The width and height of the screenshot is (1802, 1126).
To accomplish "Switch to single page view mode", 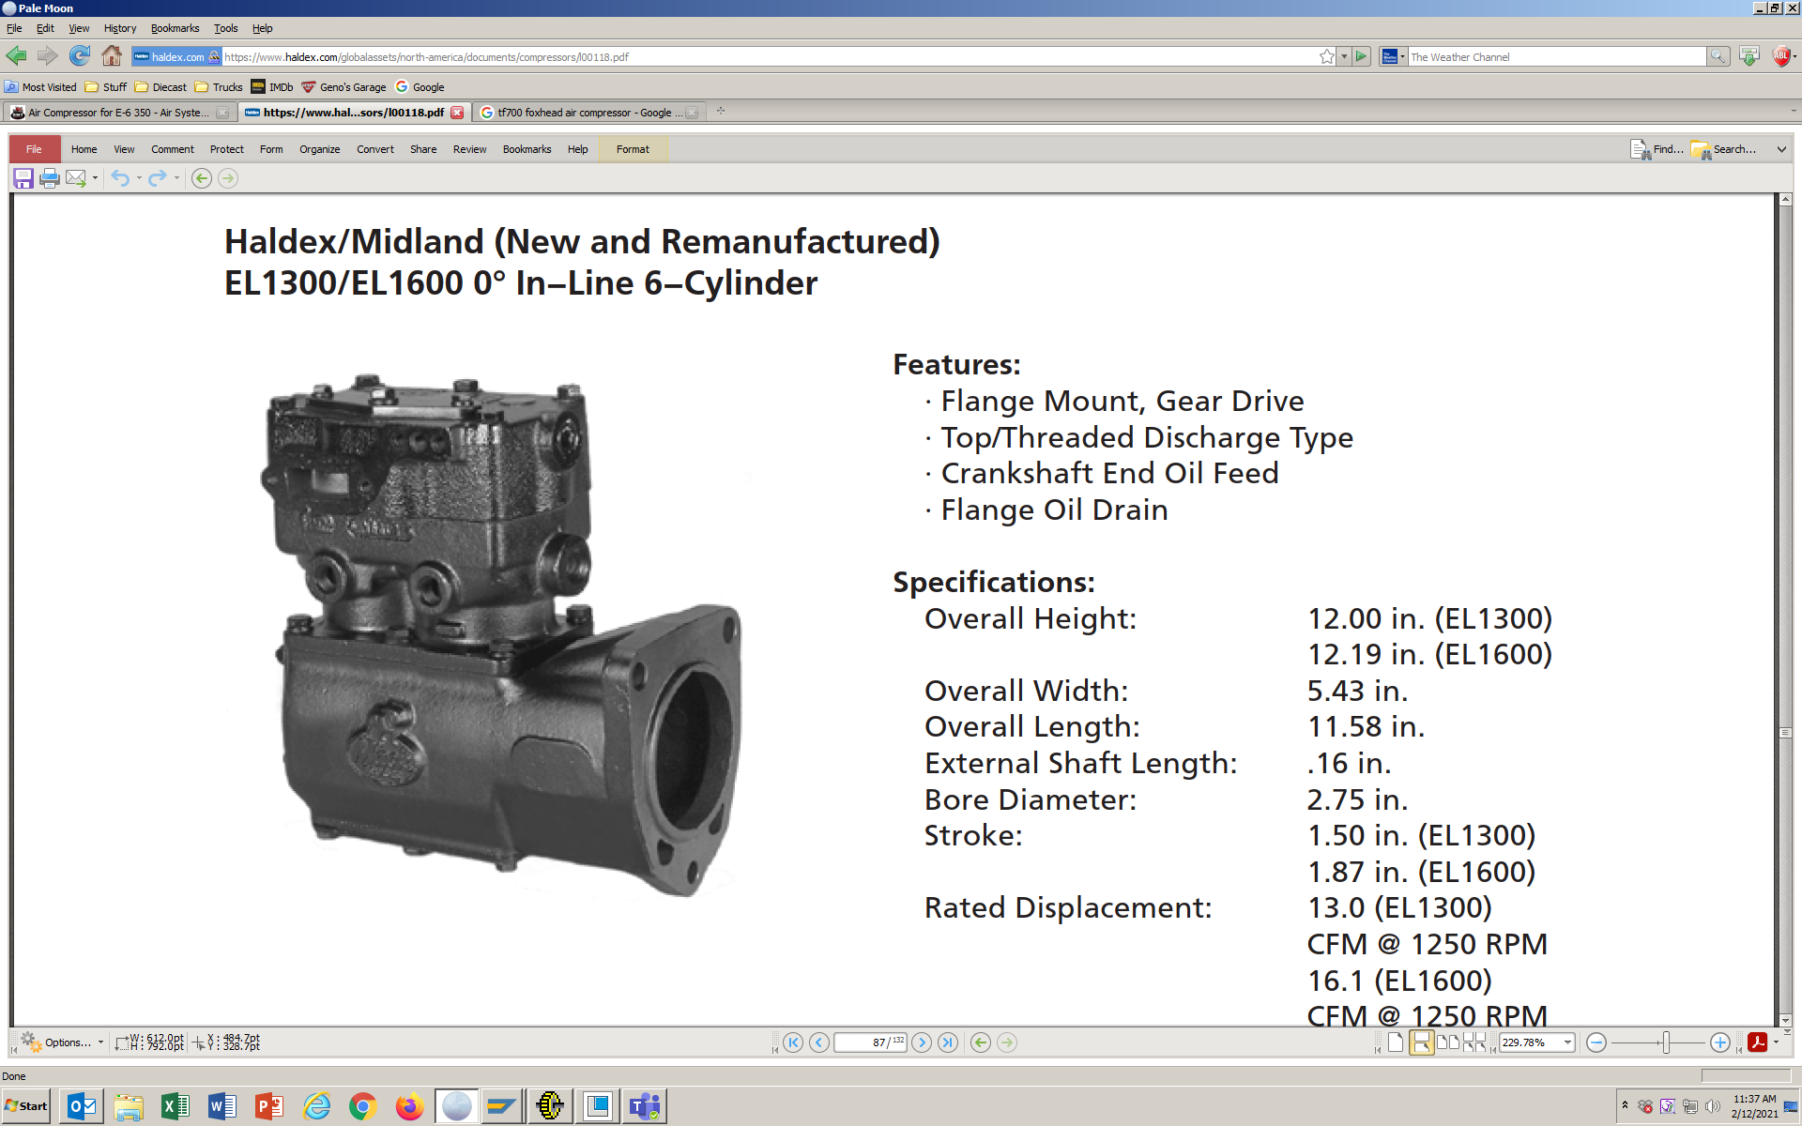I will coord(1395,1042).
